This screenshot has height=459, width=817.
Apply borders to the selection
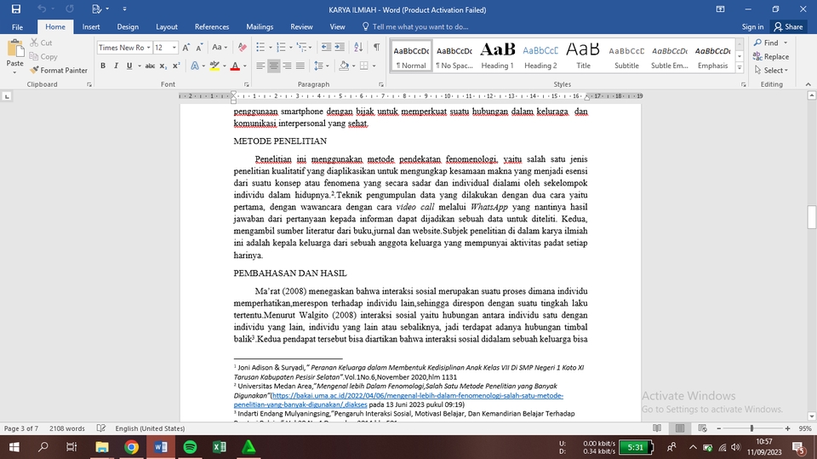pyautogui.click(x=363, y=66)
